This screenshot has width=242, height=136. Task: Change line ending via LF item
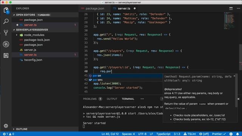pyautogui.click(x=151, y=134)
